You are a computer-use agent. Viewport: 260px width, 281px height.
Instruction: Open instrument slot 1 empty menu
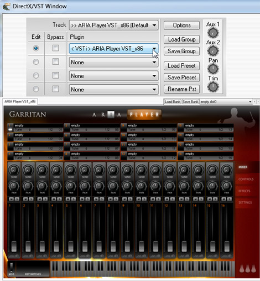[x=38, y=125]
